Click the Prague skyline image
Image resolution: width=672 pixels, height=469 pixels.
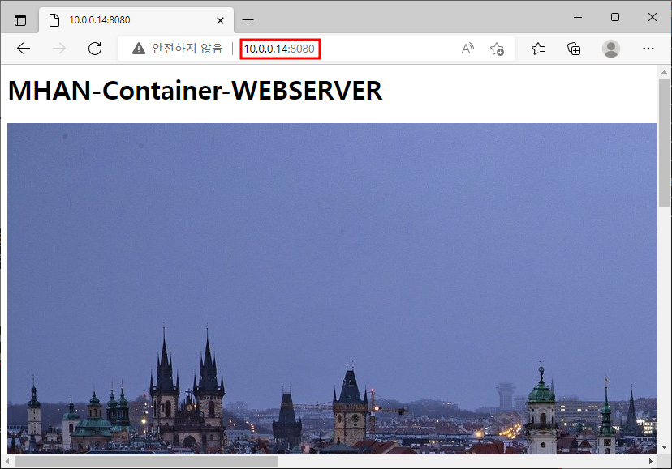(x=332, y=288)
